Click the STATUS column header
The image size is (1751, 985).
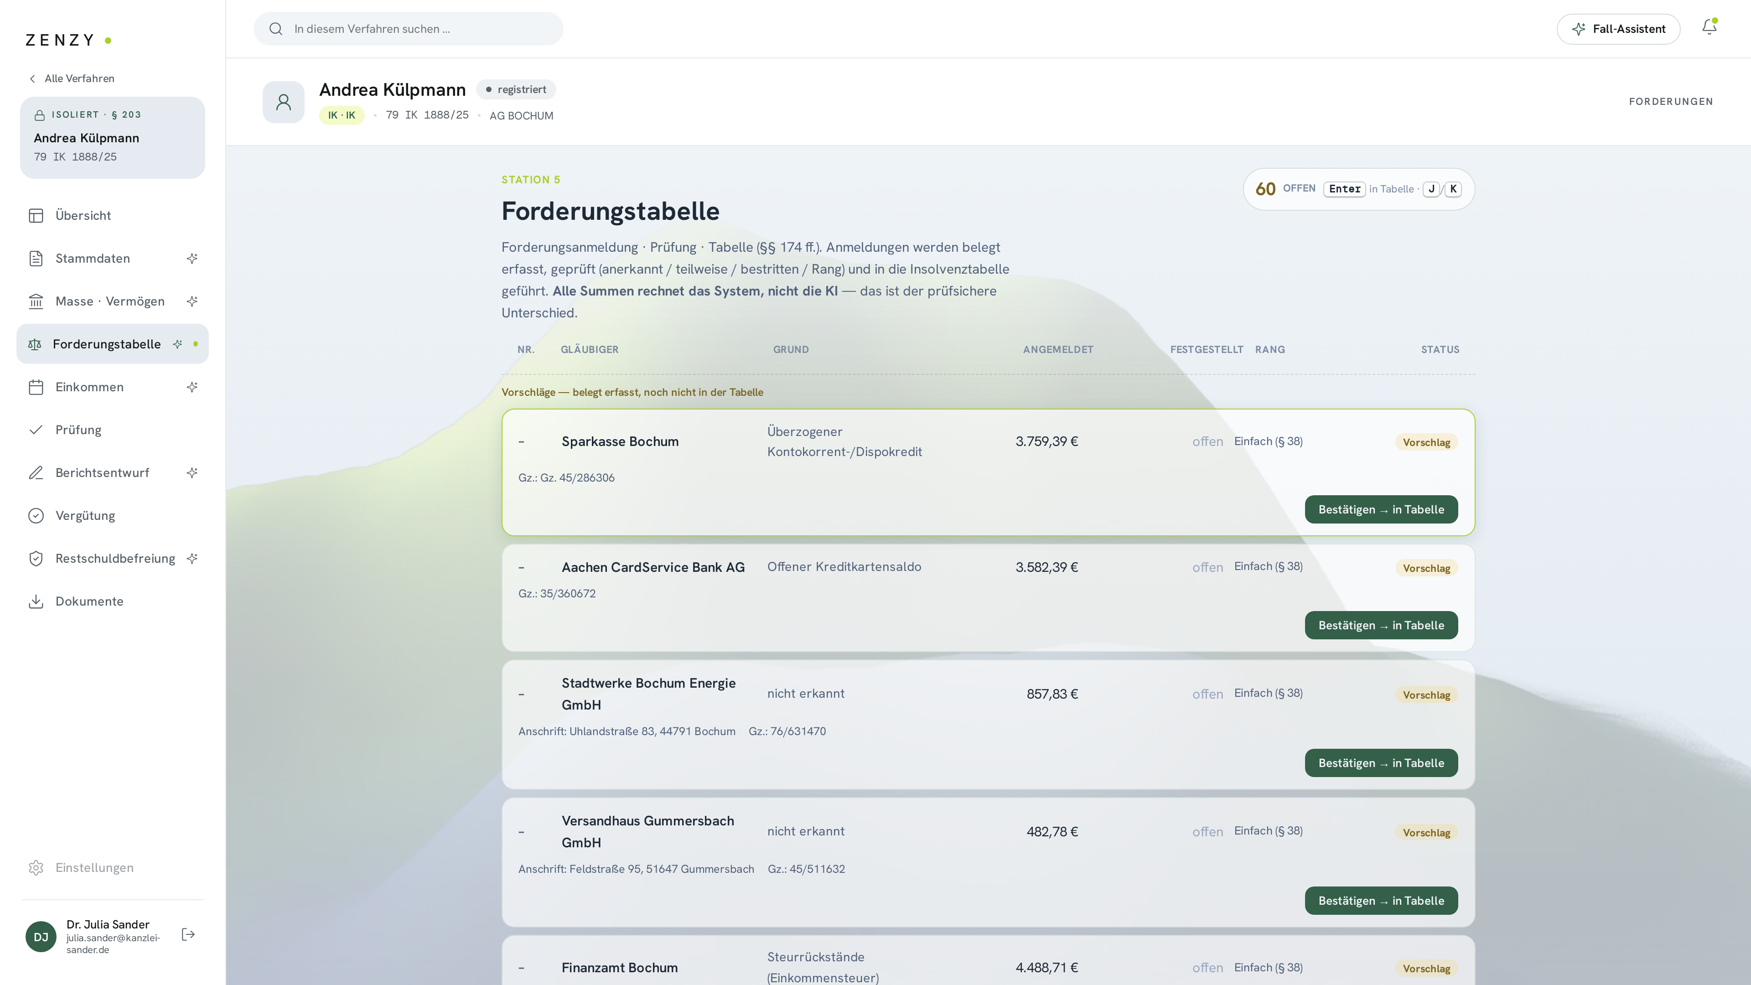pos(1440,349)
